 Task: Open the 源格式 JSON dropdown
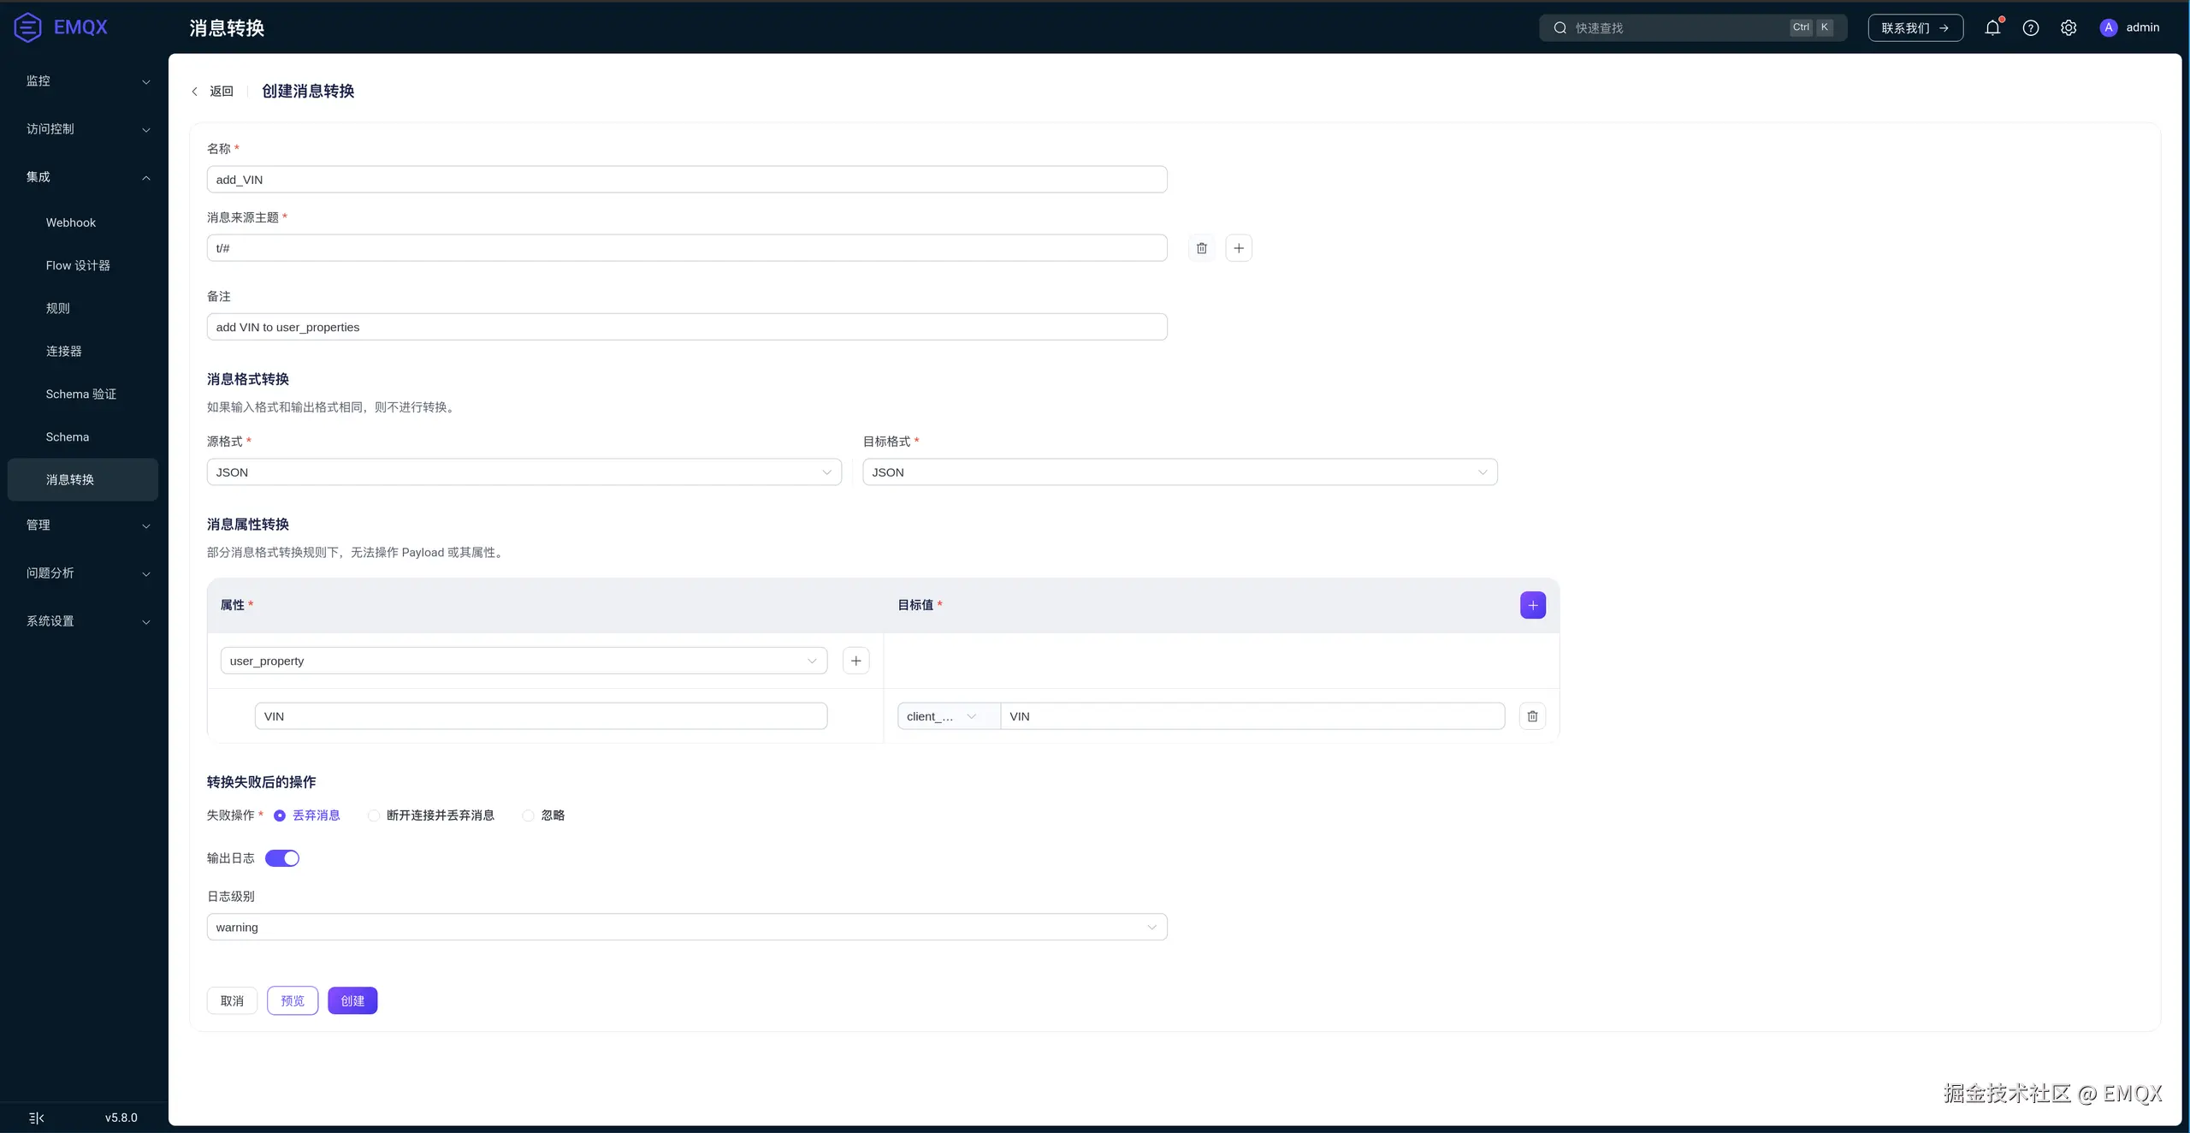524,472
